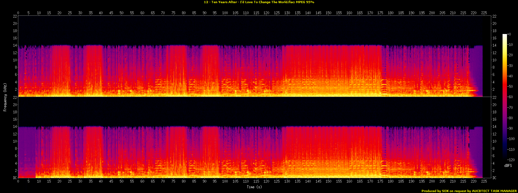Click the '+0' color scale label
Viewport: 518px width, 193px height.
point(509,34)
